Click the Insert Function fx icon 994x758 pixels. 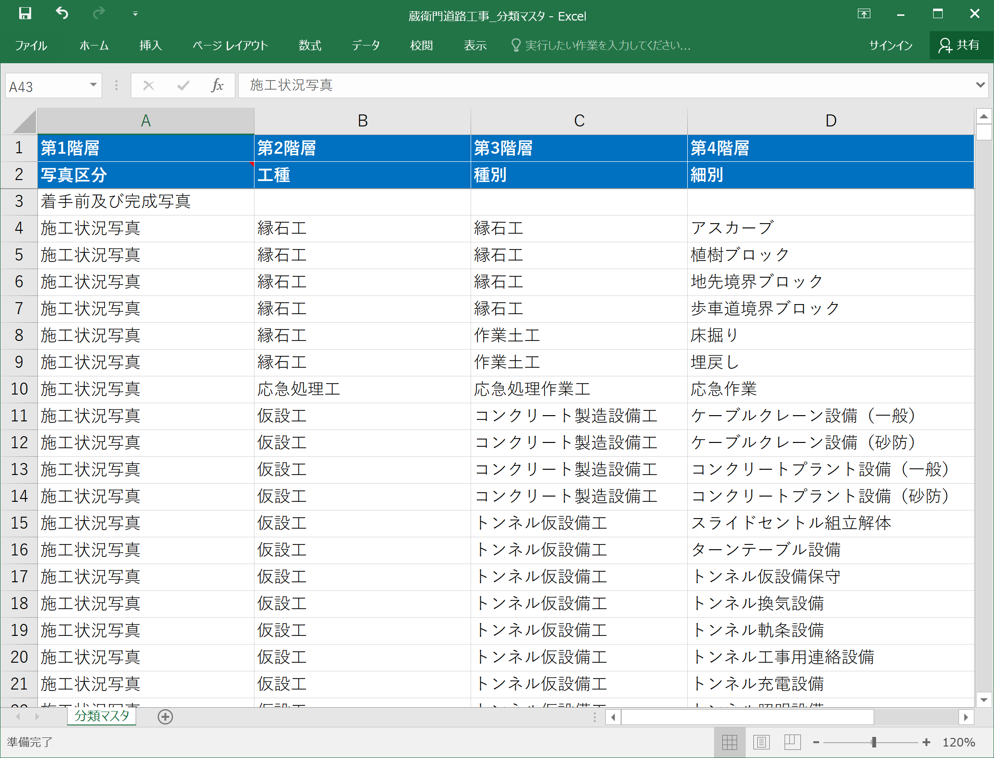(217, 85)
